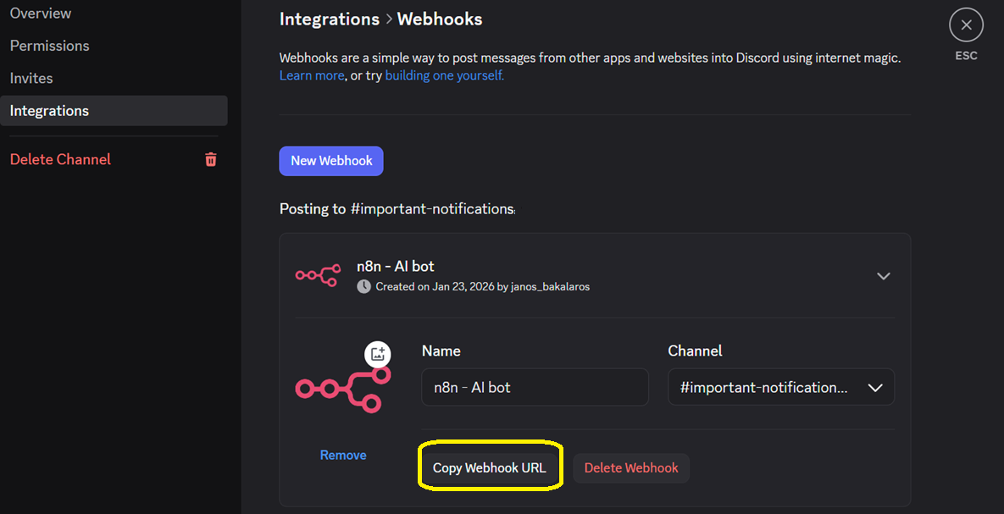
Task: Click the Integrations breadcrumb
Action: pyautogui.click(x=329, y=19)
